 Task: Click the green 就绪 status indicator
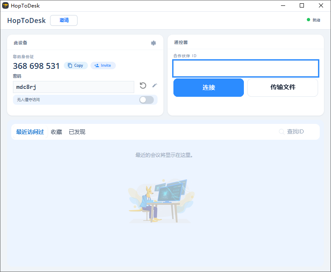tap(308, 20)
